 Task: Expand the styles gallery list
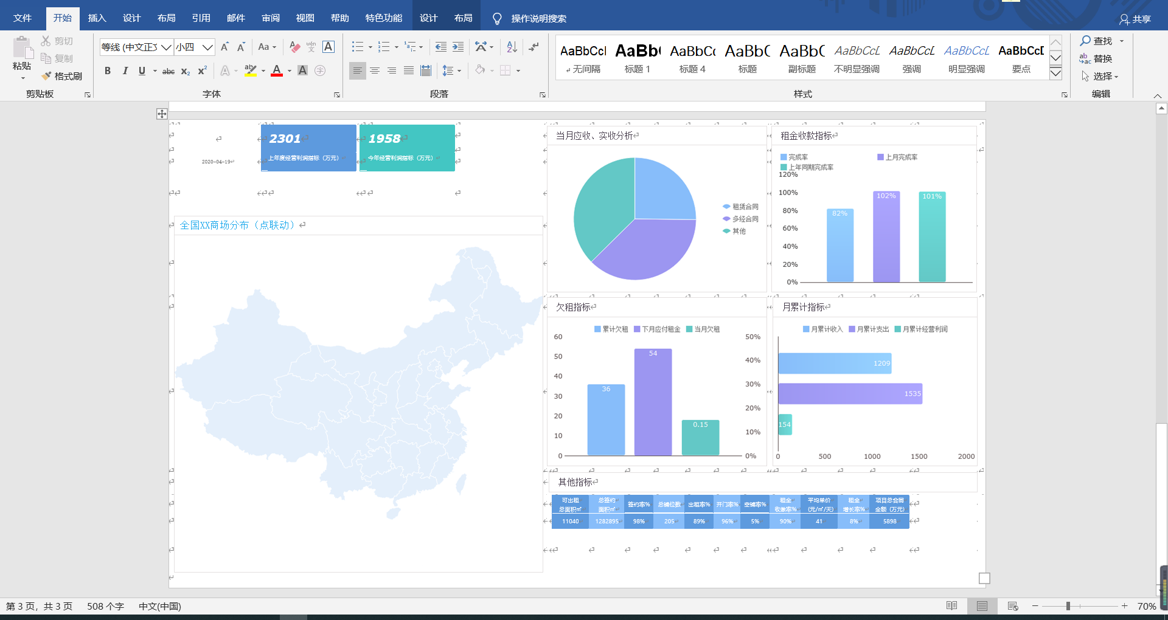(x=1056, y=74)
